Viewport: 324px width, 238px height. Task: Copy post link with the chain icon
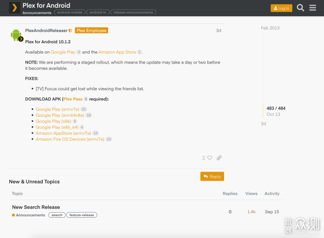tap(219, 158)
